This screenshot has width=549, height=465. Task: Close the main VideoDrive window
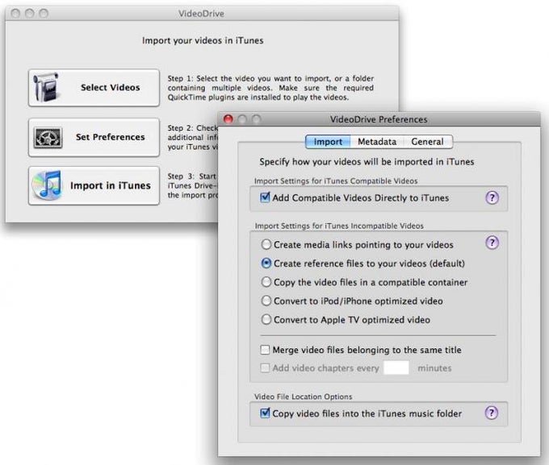[x=15, y=13]
